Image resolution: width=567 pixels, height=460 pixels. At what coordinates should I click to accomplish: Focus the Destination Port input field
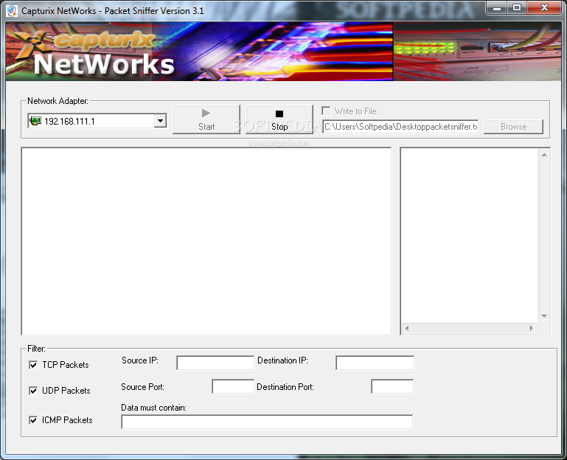coord(392,386)
